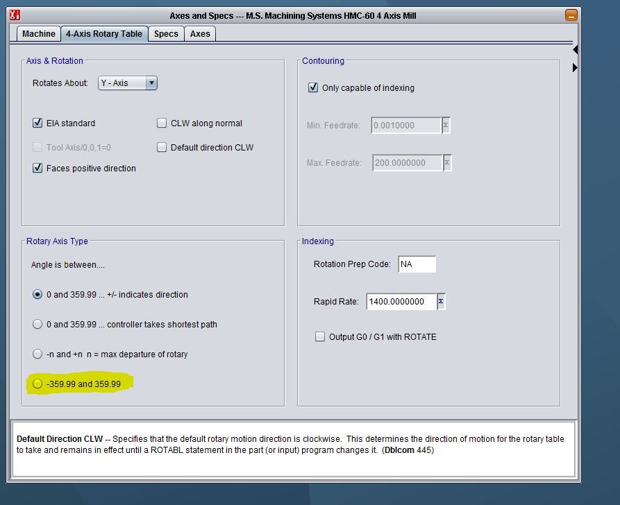The image size is (620, 505).
Task: Click the upper black arrow on right edge
Action: coord(575,50)
